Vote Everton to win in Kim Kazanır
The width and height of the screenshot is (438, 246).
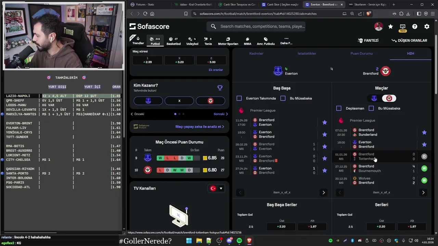click(148, 101)
